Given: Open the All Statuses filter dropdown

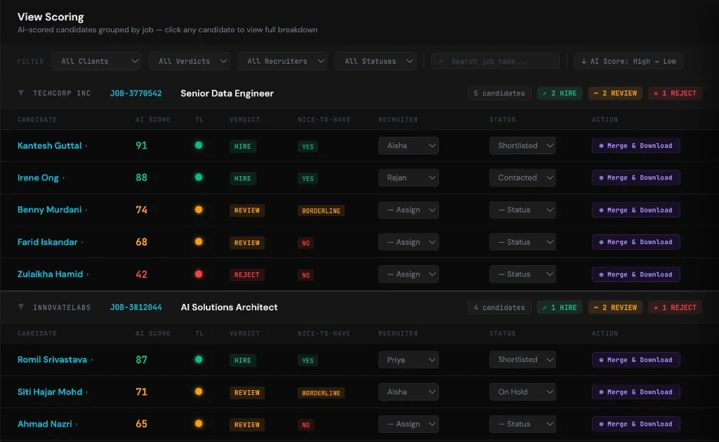Looking at the screenshot, I should click(375, 61).
